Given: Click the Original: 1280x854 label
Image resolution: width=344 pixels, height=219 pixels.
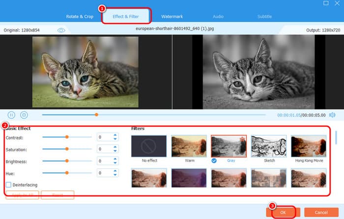Looking at the screenshot, I should [22, 30].
